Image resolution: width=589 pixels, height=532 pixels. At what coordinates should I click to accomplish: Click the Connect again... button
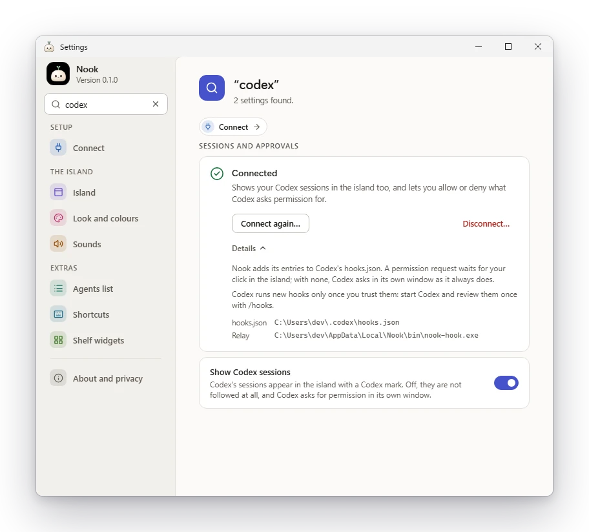click(271, 223)
